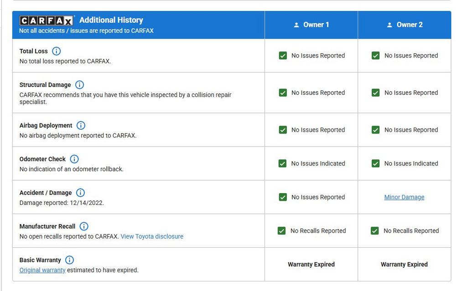Image resolution: width=467 pixels, height=291 pixels.
Task: Click the Owner 2 person icon
Action: click(x=389, y=25)
